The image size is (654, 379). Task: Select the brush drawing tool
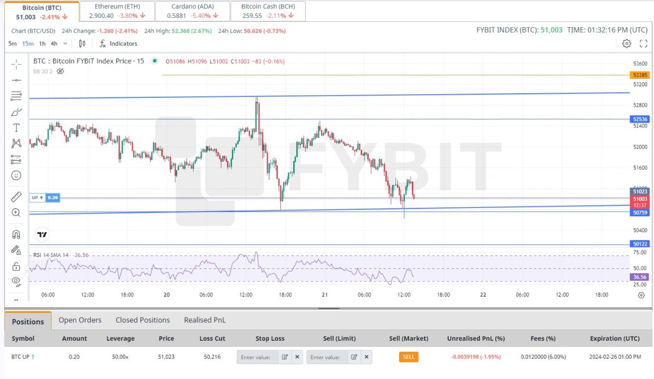click(x=16, y=112)
